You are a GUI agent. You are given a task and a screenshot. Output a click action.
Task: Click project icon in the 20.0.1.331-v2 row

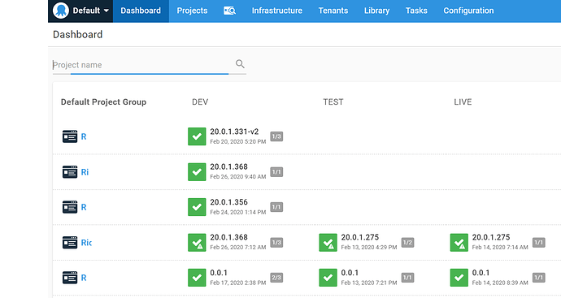pyautogui.click(x=70, y=136)
